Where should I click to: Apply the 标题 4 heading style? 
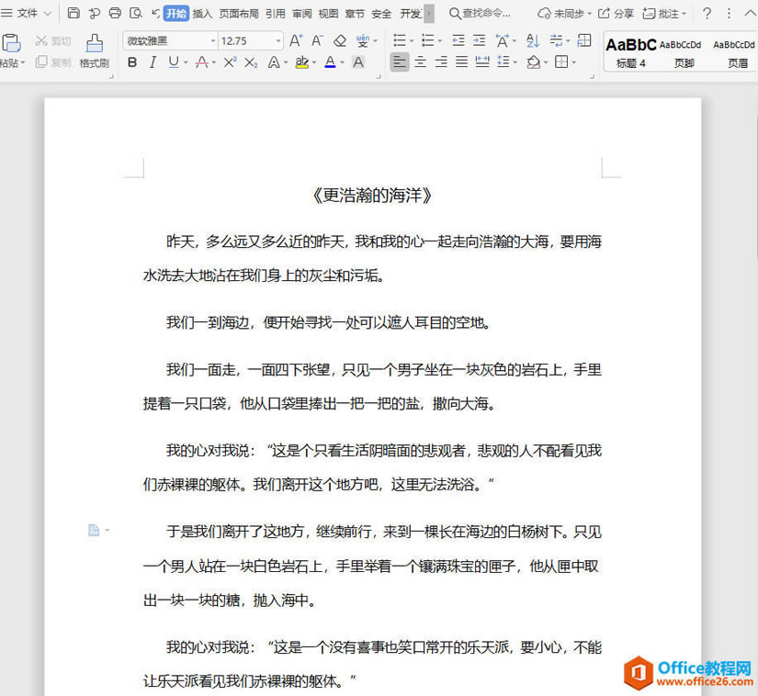pyautogui.click(x=631, y=52)
